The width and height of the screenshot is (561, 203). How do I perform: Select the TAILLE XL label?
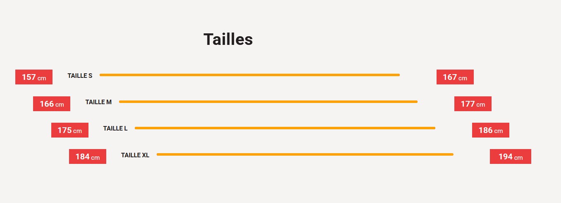[x=135, y=155]
